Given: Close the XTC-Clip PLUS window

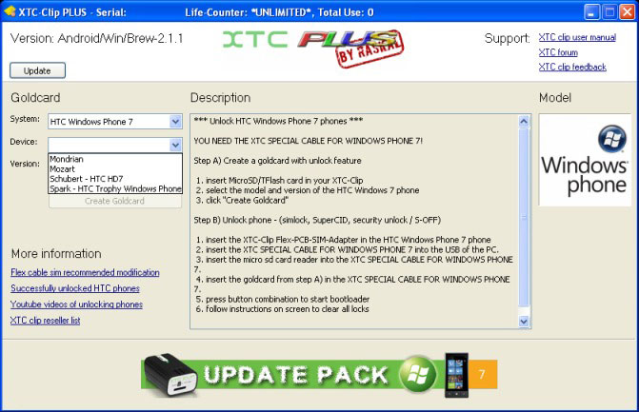Looking at the screenshot, I should click(628, 11).
